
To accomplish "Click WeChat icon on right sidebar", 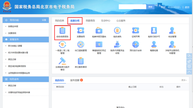I will [189, 56].
